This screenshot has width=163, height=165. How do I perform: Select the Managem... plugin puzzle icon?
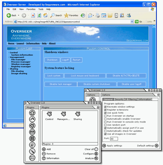pos(63,114)
